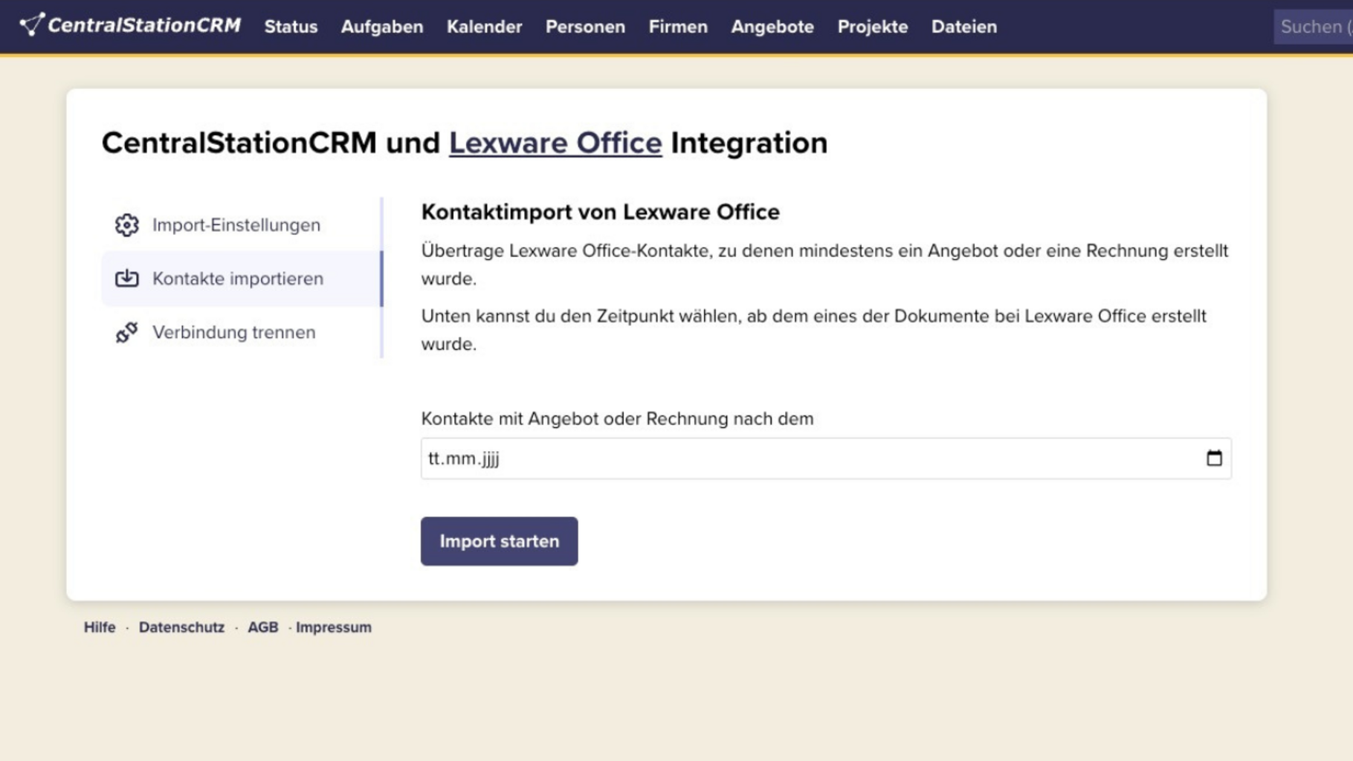Go to Aufgaben in navigation bar
The width and height of the screenshot is (1353, 761).
tap(381, 27)
